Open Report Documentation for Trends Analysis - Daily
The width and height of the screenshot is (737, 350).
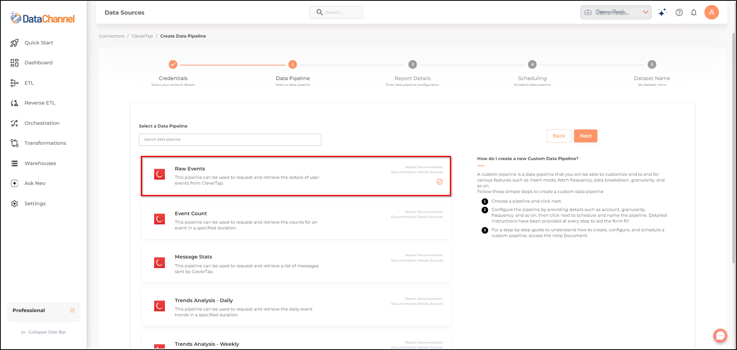(424, 299)
